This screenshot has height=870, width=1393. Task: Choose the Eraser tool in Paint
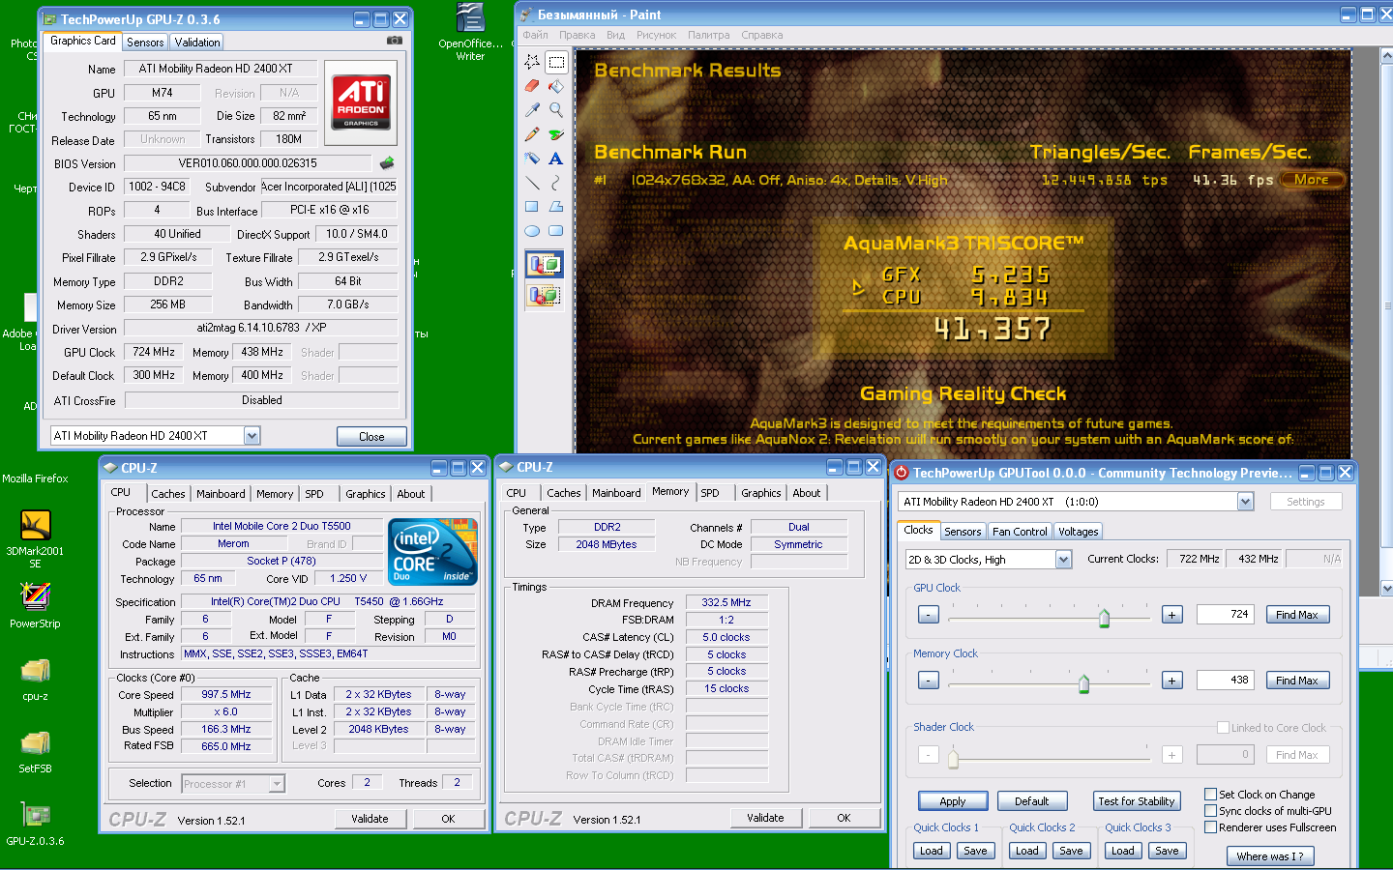coord(532,86)
